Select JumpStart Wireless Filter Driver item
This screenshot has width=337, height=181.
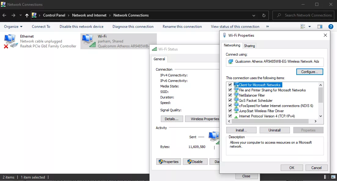261,111
